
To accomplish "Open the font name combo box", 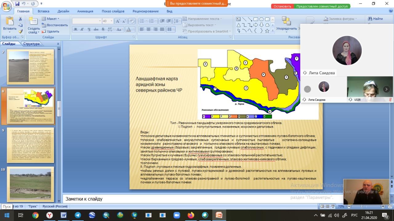I will click(x=87, y=21).
